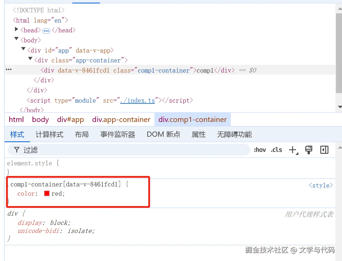This screenshot has width=342, height=261.
Task: Click the funnel filter icon
Action: pyautogui.click(x=16, y=150)
